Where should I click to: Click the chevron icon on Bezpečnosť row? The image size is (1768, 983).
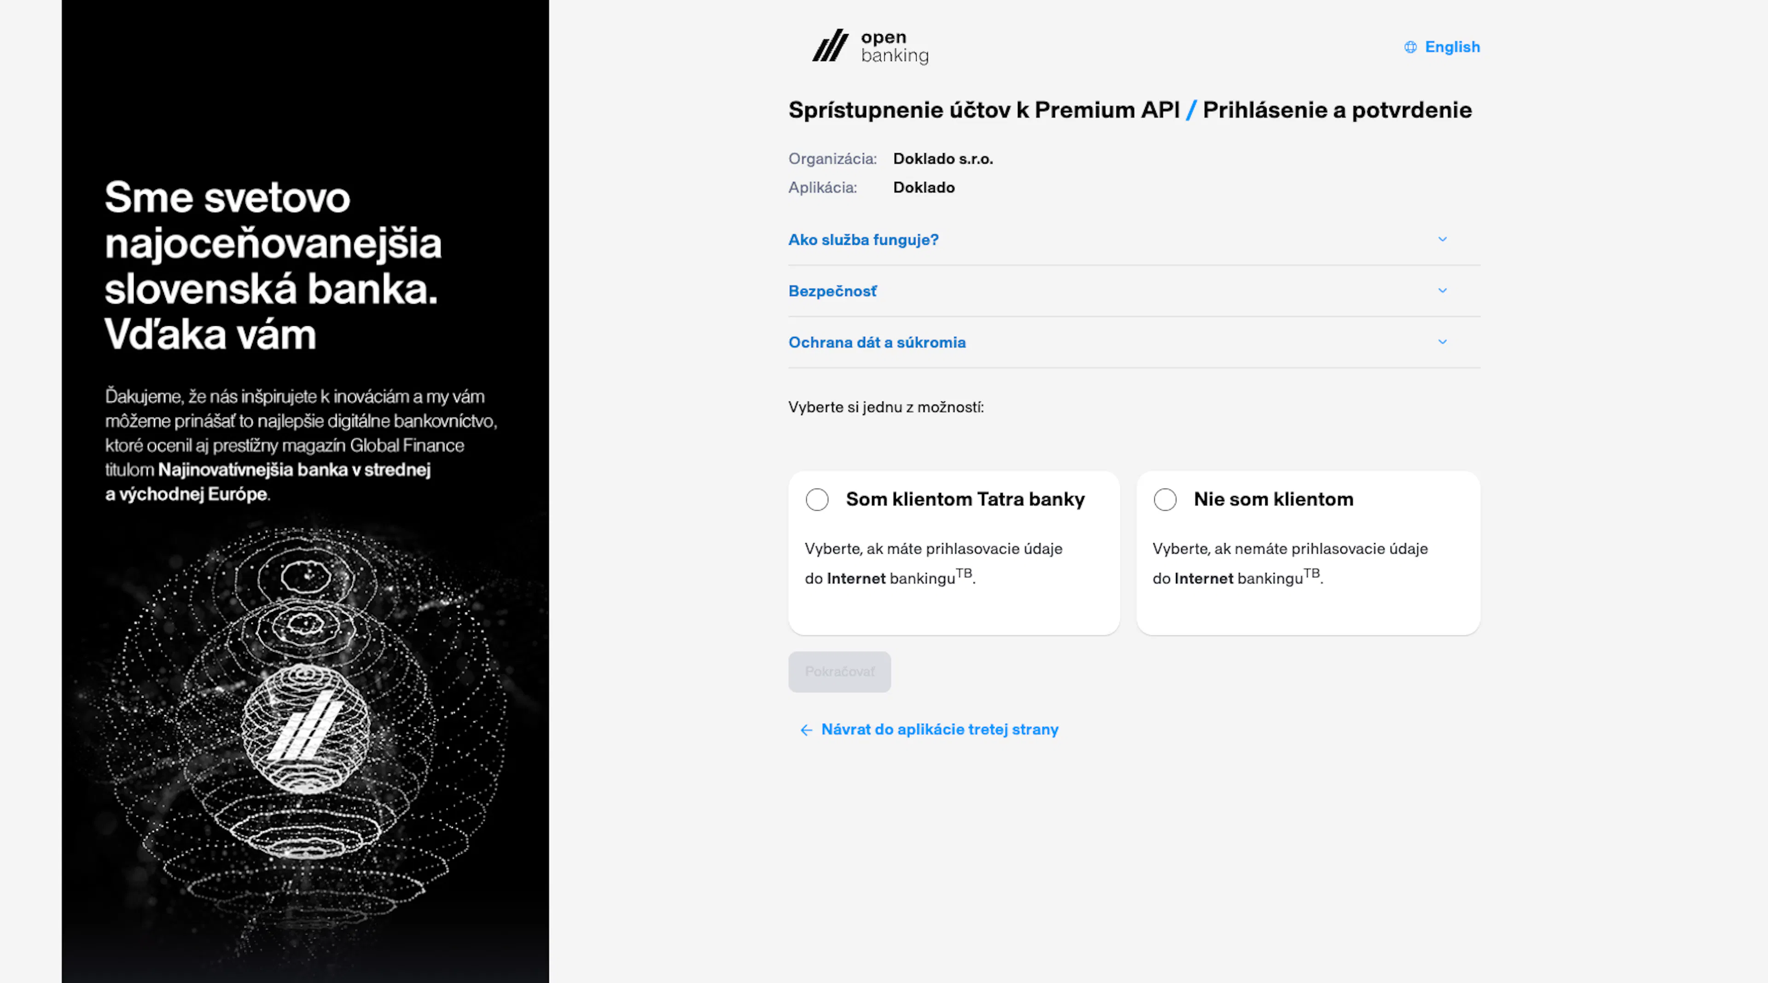(1442, 291)
